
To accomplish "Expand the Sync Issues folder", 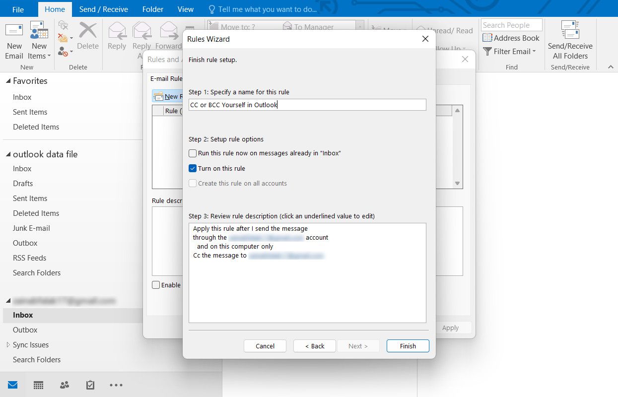I will click(x=8, y=345).
